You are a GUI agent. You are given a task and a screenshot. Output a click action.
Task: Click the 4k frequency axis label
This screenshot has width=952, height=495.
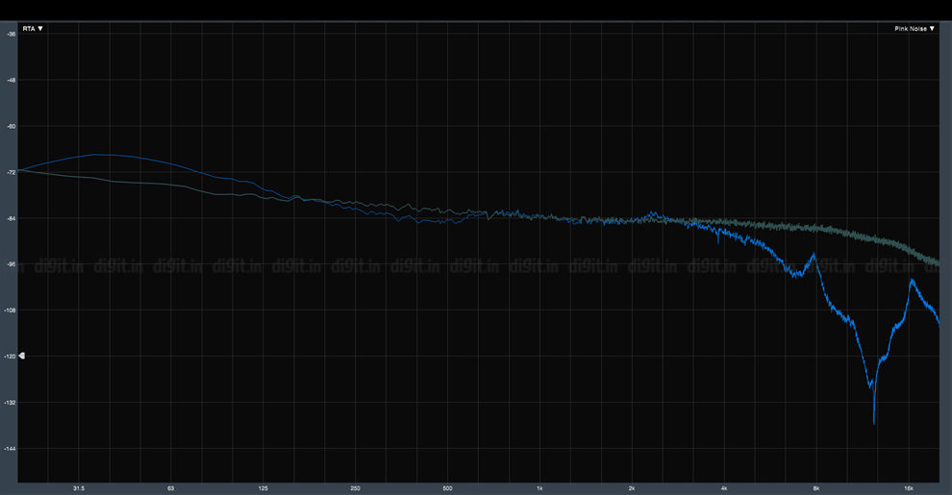click(724, 488)
